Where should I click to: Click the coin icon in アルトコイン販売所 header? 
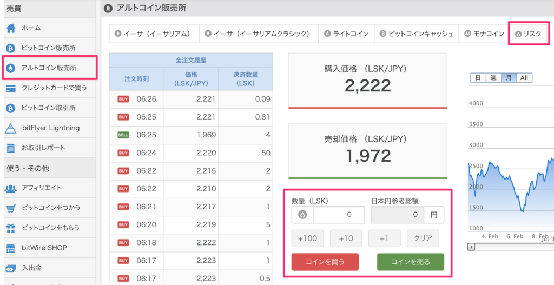[108, 8]
